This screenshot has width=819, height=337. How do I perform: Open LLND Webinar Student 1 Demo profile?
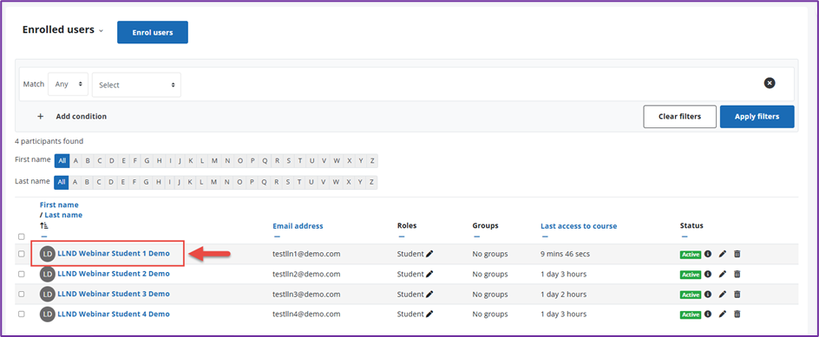point(114,254)
